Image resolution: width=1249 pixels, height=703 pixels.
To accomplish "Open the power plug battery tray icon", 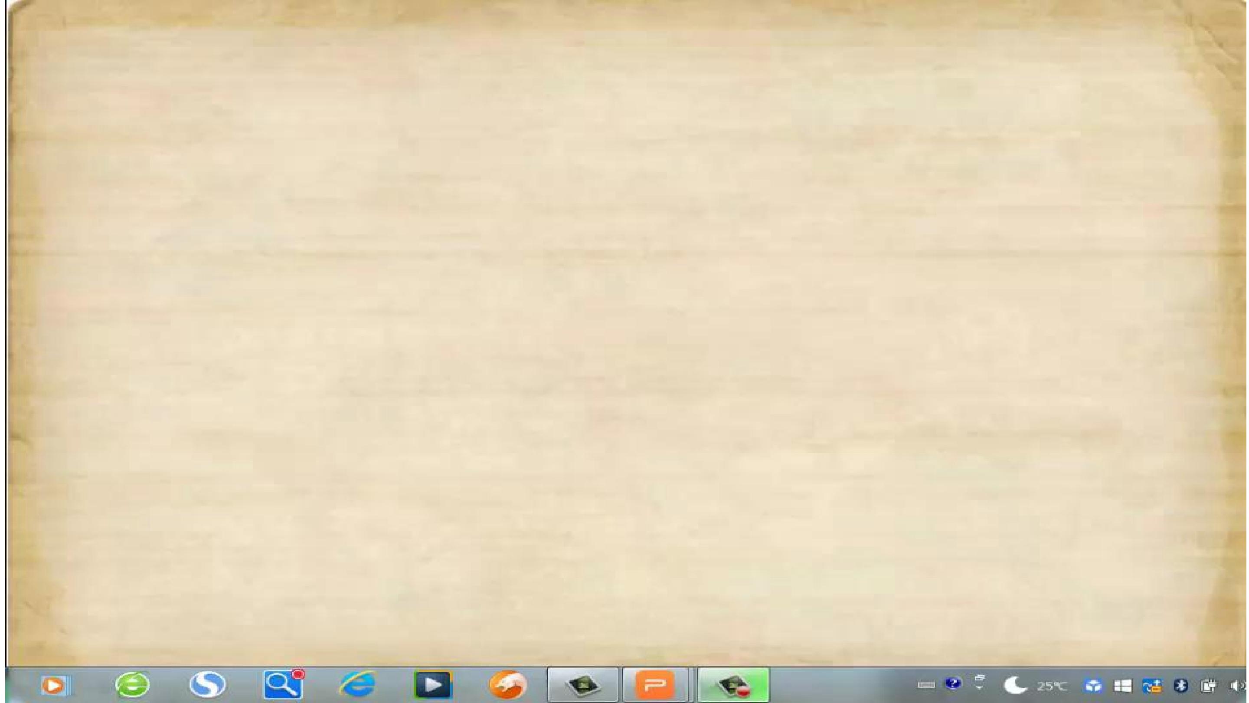I will tap(1209, 686).
